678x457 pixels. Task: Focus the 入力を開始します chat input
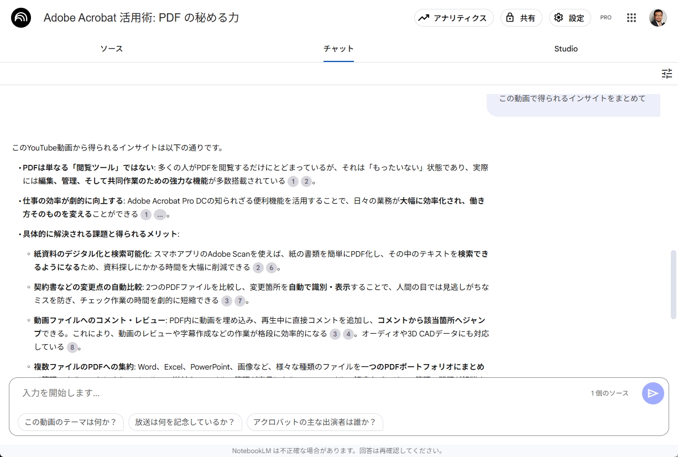[301, 393]
